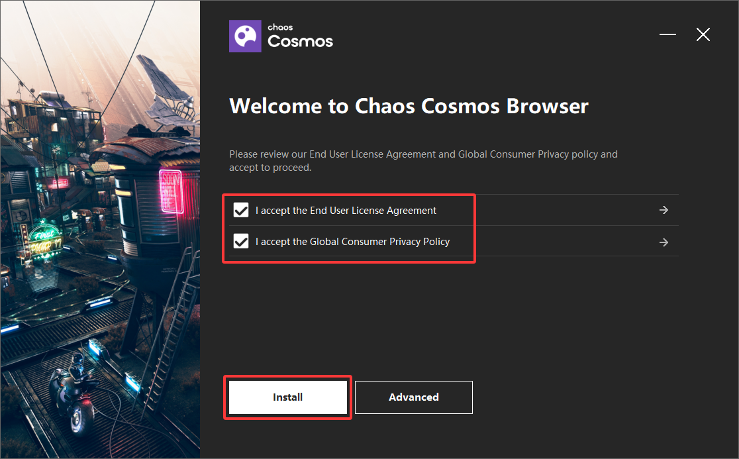
Task: Click the Chaos Cosmos wordmark text
Action: pos(300,36)
